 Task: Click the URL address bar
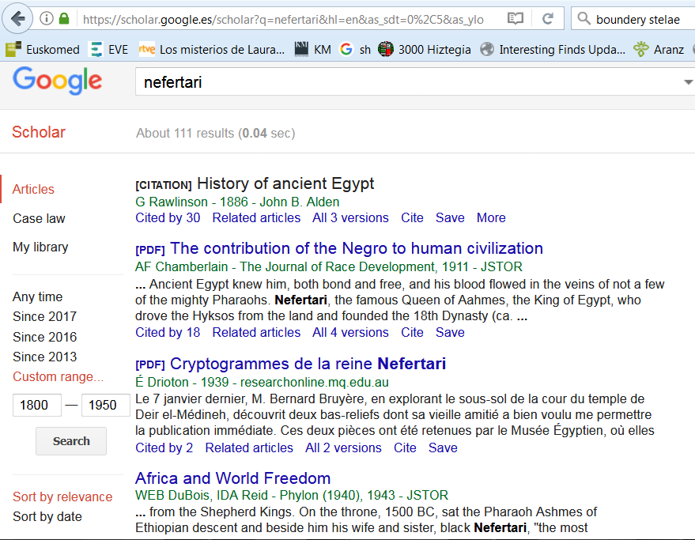[x=284, y=19]
